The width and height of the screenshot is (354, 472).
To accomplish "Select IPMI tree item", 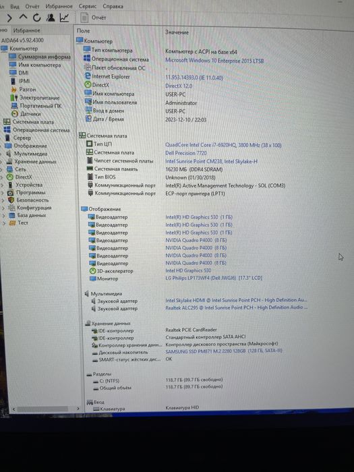I will 20,81.
